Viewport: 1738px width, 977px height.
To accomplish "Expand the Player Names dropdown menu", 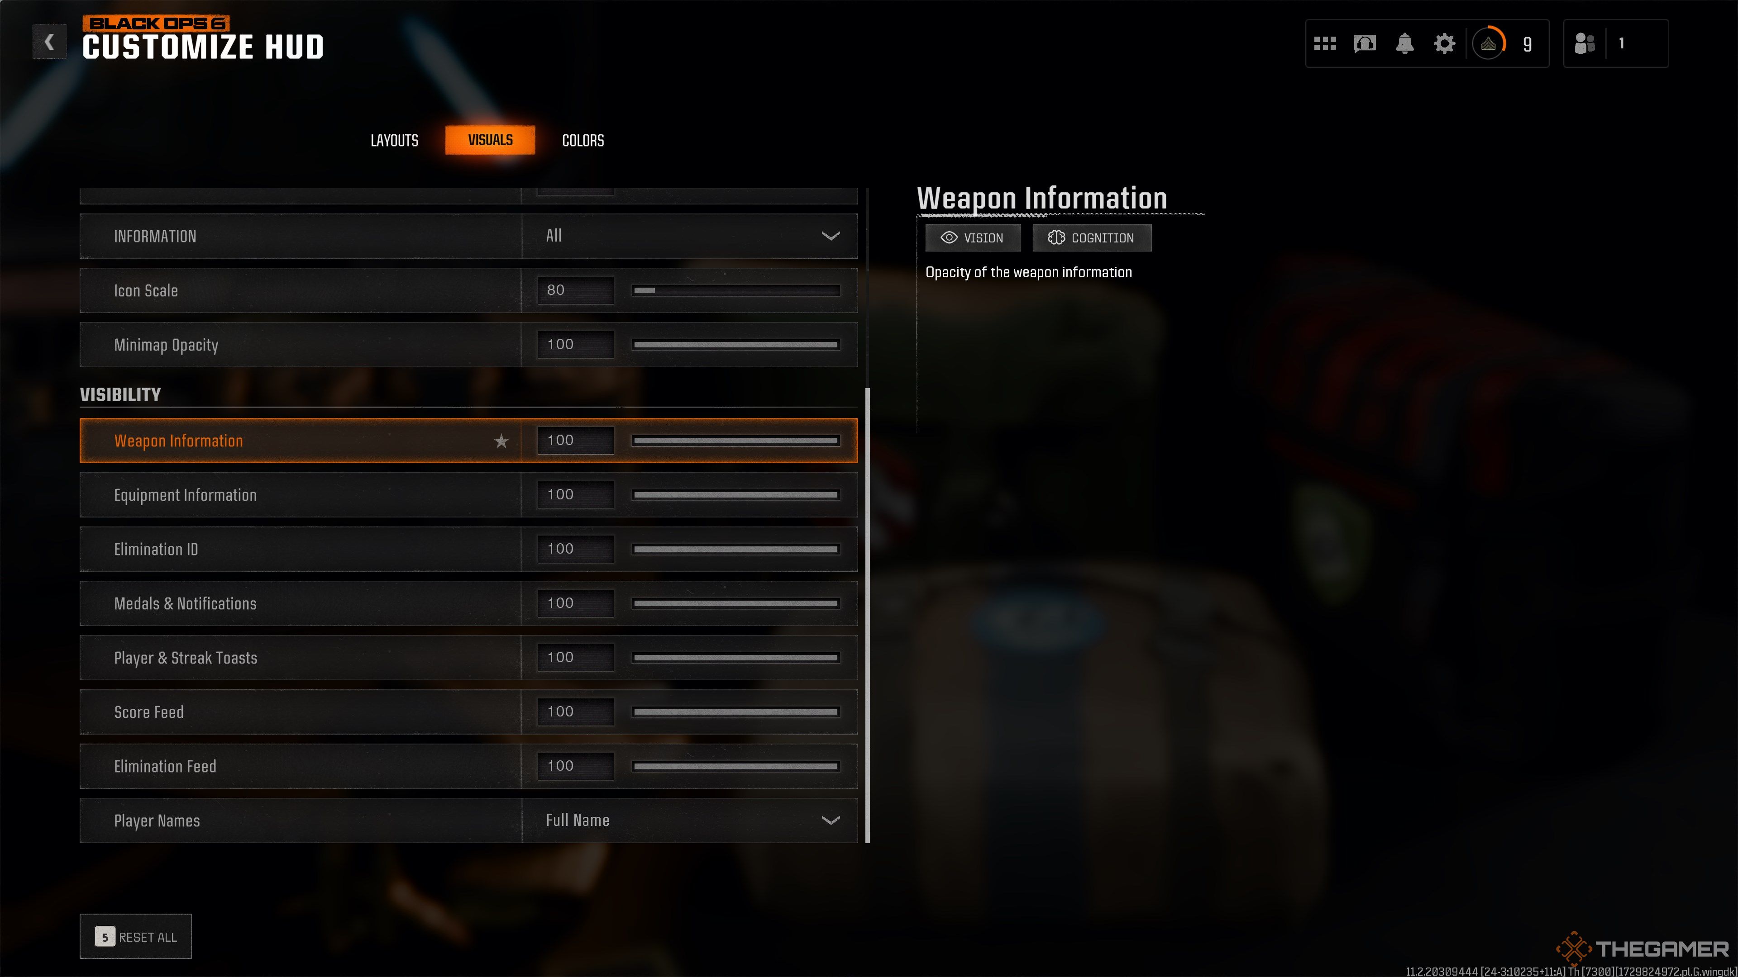I will (x=832, y=820).
